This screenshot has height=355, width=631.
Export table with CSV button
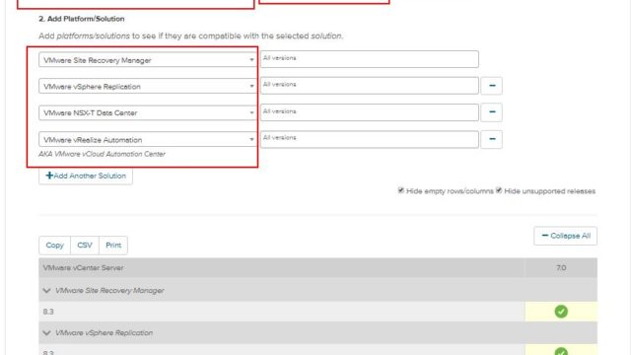85,246
